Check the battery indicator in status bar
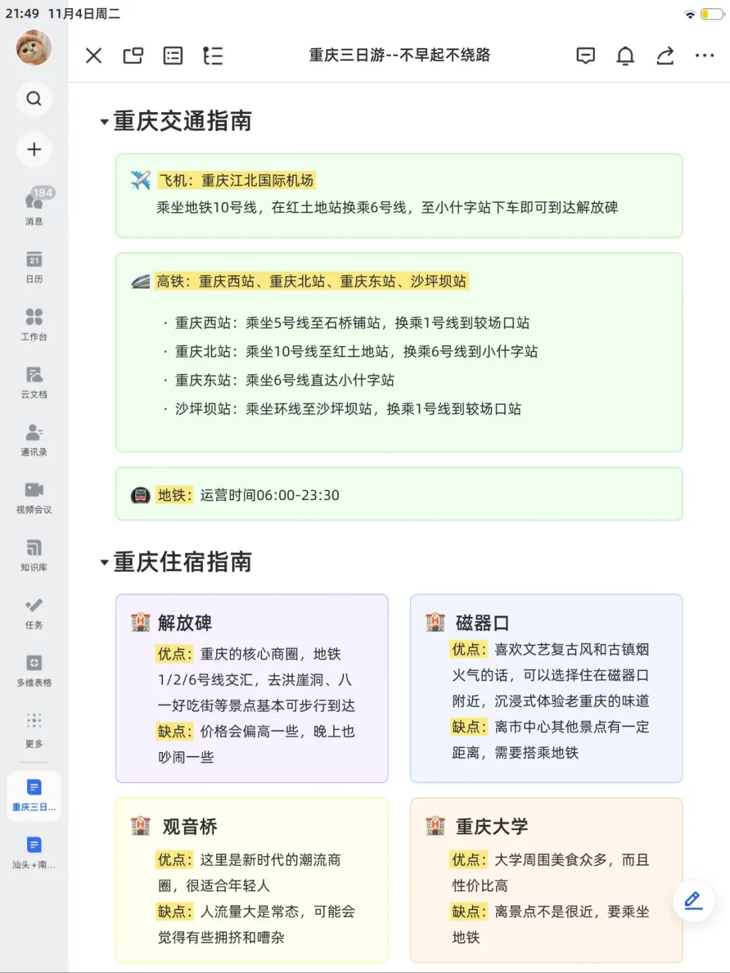This screenshot has width=730, height=973. click(712, 14)
